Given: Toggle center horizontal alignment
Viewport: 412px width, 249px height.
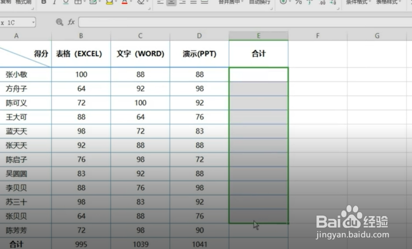Looking at the screenshot, I should pyautogui.click(x=172, y=2).
